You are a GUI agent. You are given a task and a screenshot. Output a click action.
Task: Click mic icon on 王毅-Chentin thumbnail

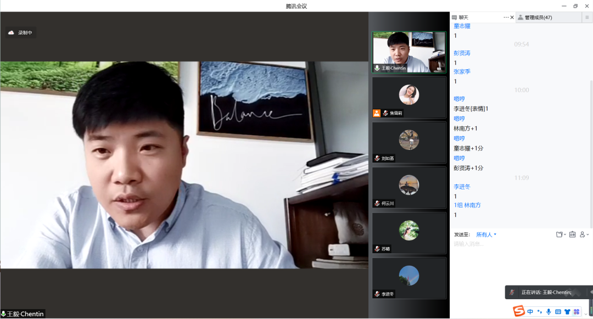(x=377, y=68)
